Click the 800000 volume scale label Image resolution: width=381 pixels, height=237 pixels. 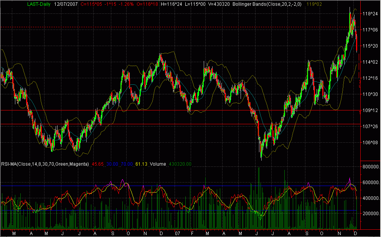click(x=370, y=166)
